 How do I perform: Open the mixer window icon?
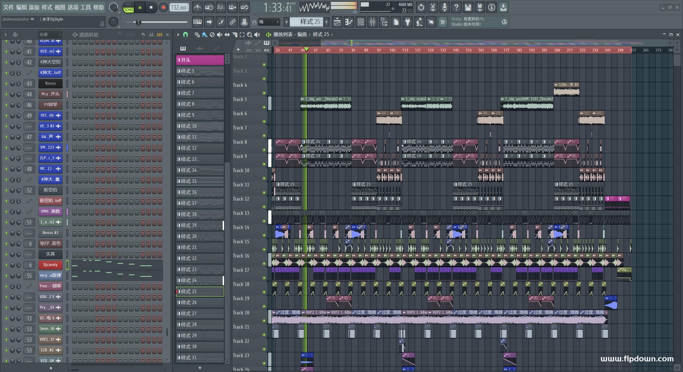pos(372,22)
